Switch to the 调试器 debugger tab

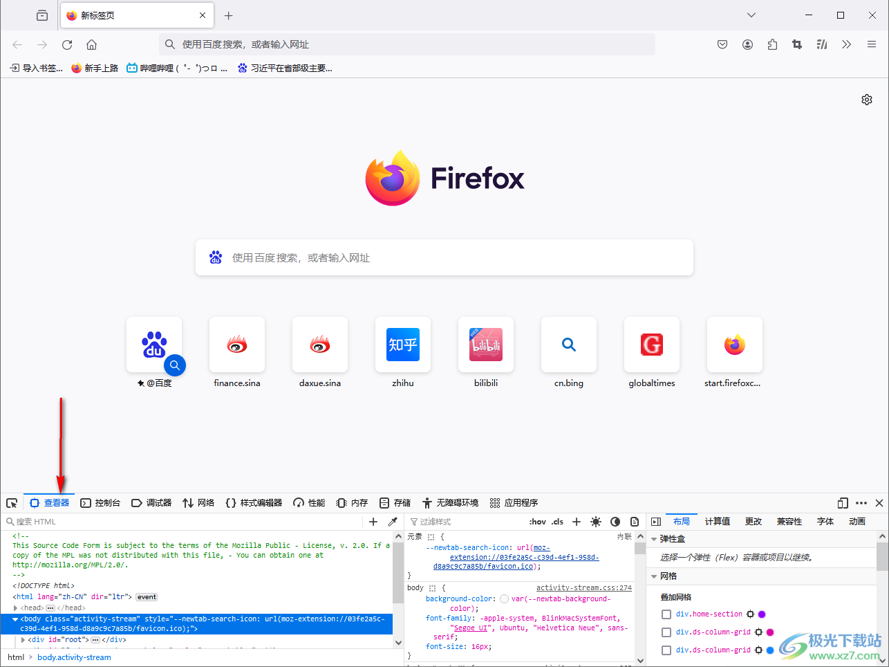[x=151, y=503]
